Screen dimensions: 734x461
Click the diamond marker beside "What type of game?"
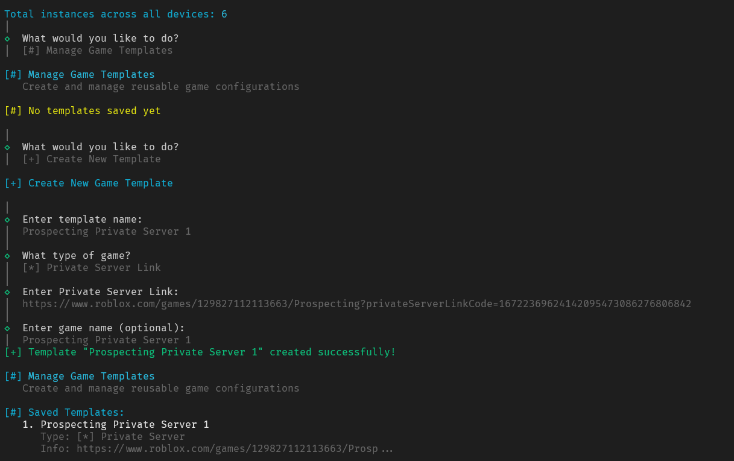pos(7,256)
